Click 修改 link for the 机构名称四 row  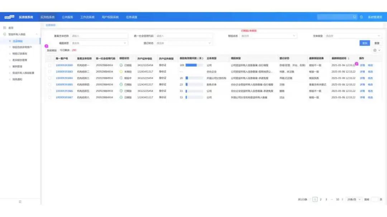tap(370, 84)
